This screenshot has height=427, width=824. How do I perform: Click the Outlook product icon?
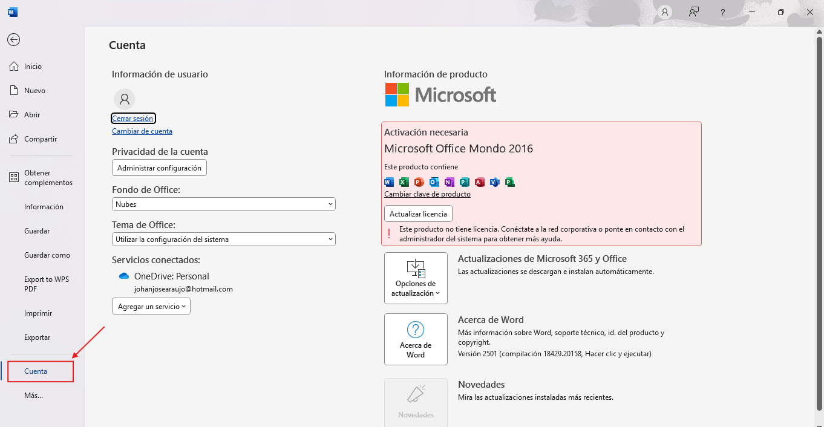click(434, 182)
